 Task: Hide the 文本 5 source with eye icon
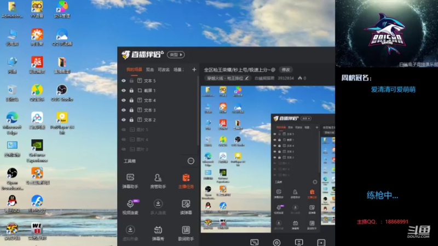click(x=124, y=80)
